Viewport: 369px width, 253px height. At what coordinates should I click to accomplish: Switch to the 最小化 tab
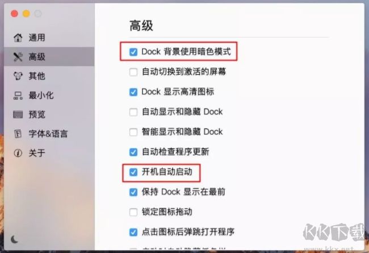41,95
